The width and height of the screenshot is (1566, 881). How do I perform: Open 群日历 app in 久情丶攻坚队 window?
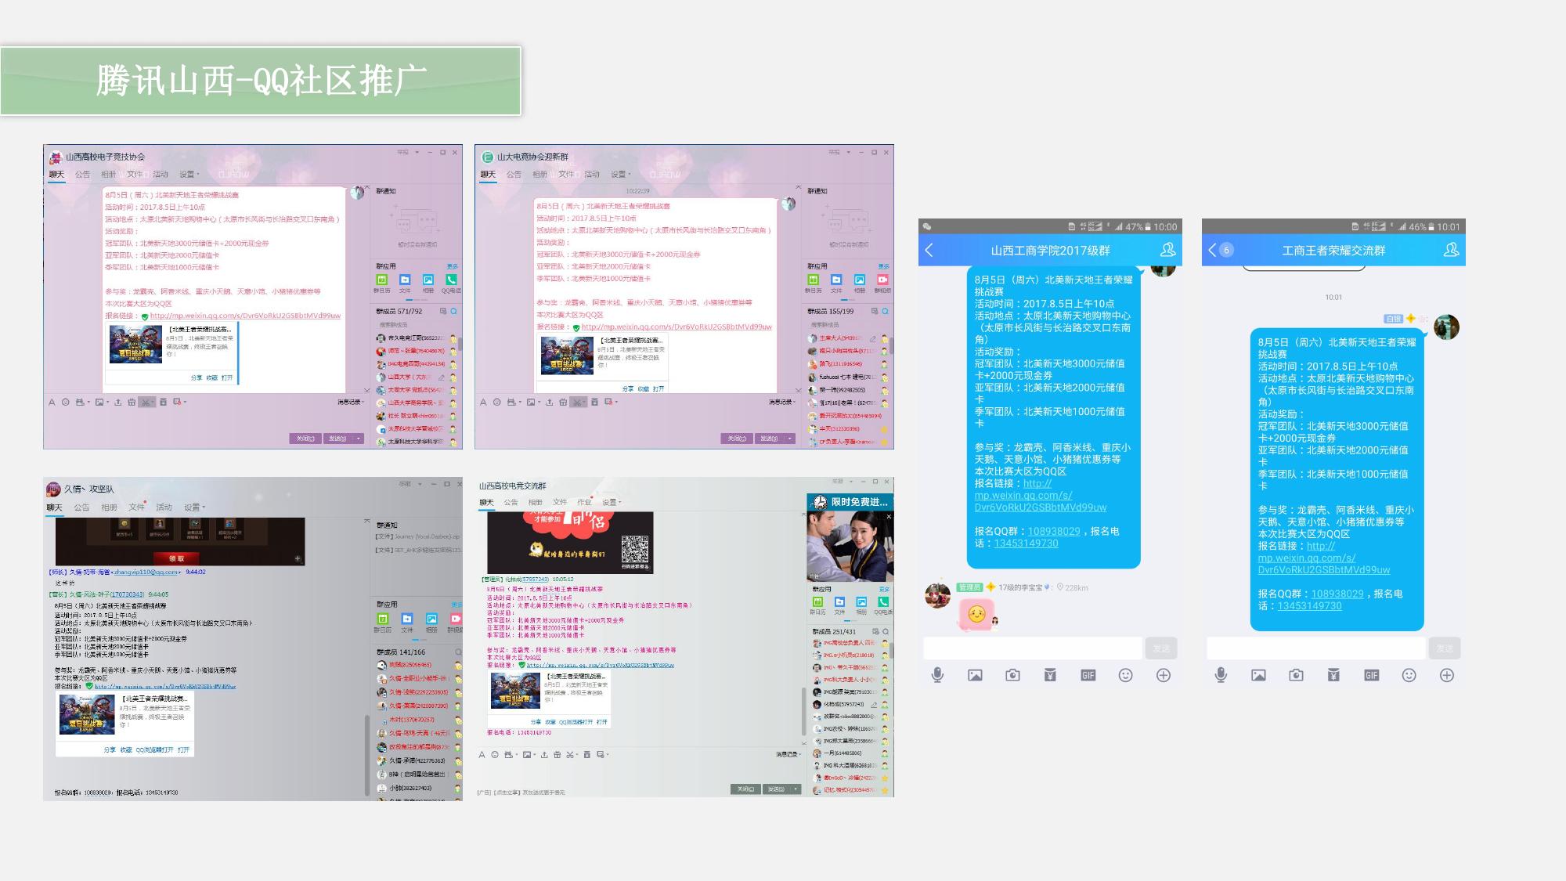(383, 622)
